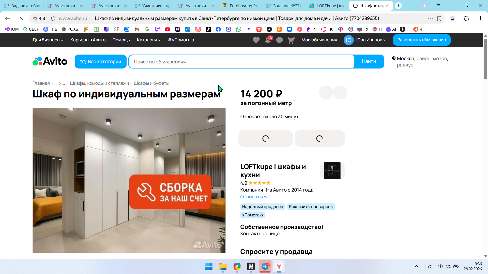This screenshot has width=488, height=274.
Task: Open the Все категории button
Action: tap(101, 62)
